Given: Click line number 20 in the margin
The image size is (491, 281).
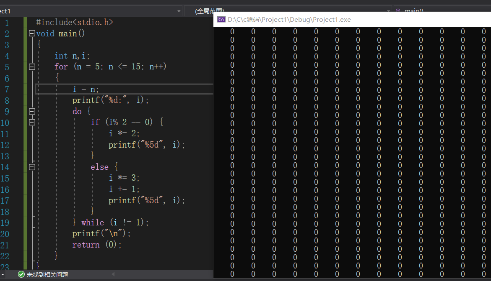Looking at the screenshot, I should tap(5, 234).
